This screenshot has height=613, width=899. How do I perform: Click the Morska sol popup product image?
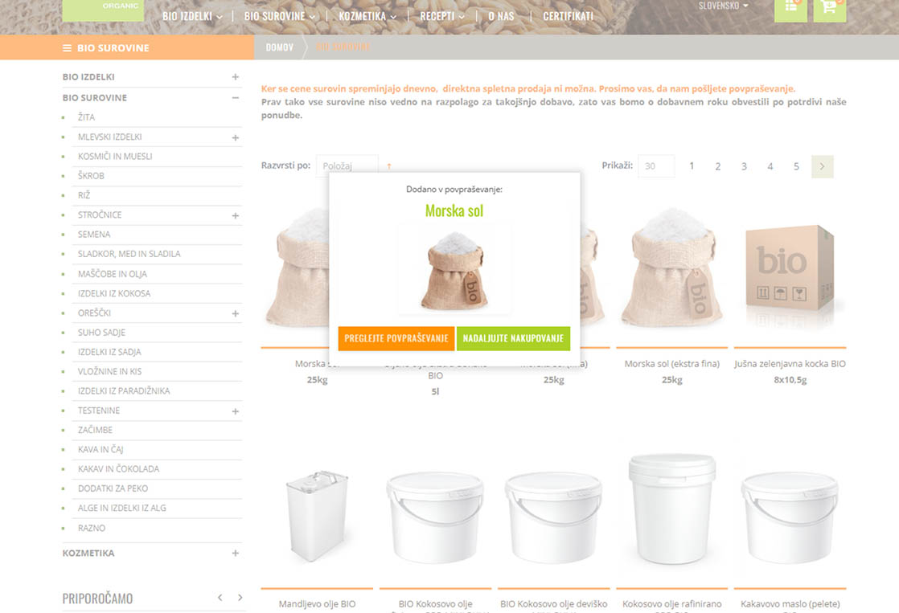454,269
